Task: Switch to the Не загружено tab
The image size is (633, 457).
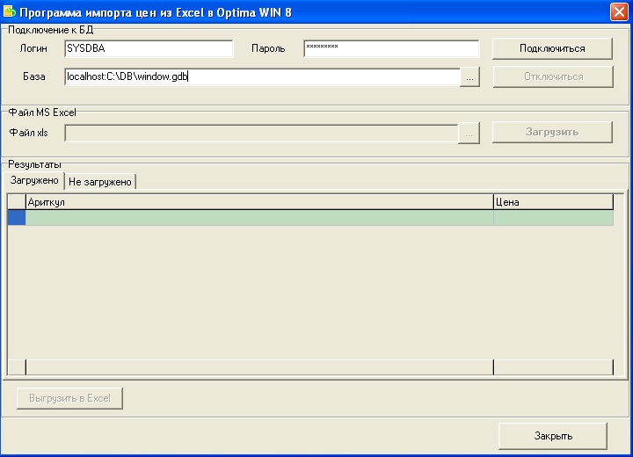Action: click(100, 181)
